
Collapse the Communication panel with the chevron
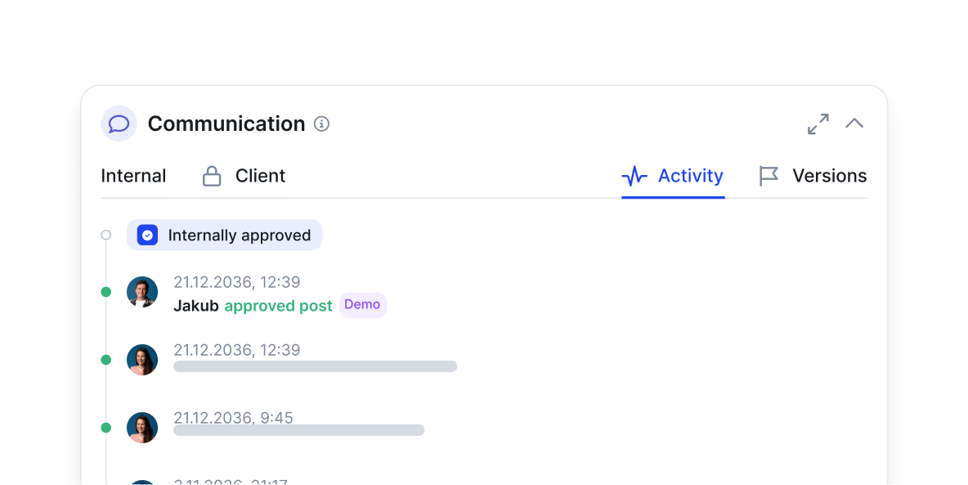(854, 123)
